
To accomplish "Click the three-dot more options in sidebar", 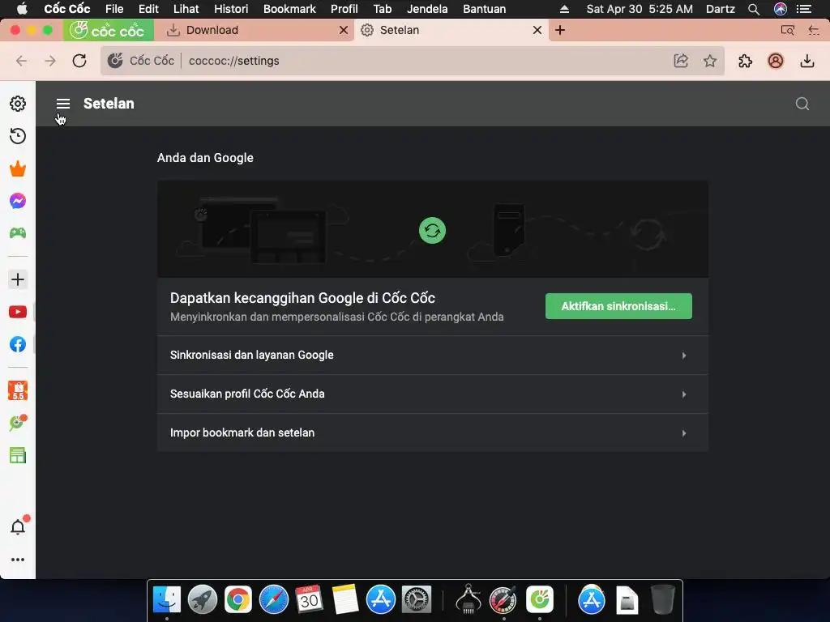I will (18, 560).
